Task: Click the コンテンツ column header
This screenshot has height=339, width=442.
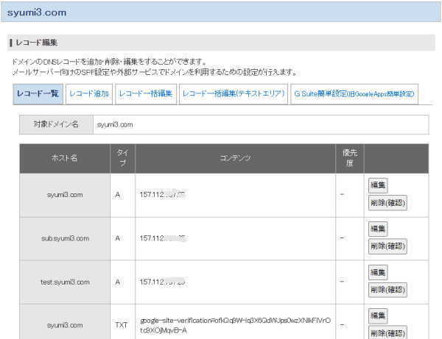Action: (x=235, y=158)
